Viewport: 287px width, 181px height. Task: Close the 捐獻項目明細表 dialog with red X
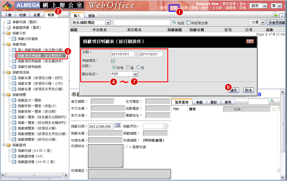click(249, 41)
